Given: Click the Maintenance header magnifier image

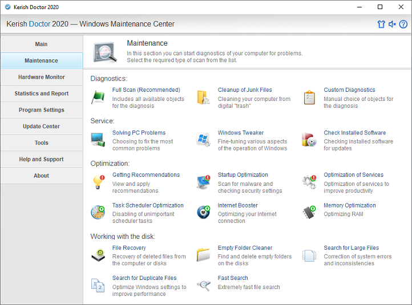Looking at the screenshot, I should click(105, 52).
